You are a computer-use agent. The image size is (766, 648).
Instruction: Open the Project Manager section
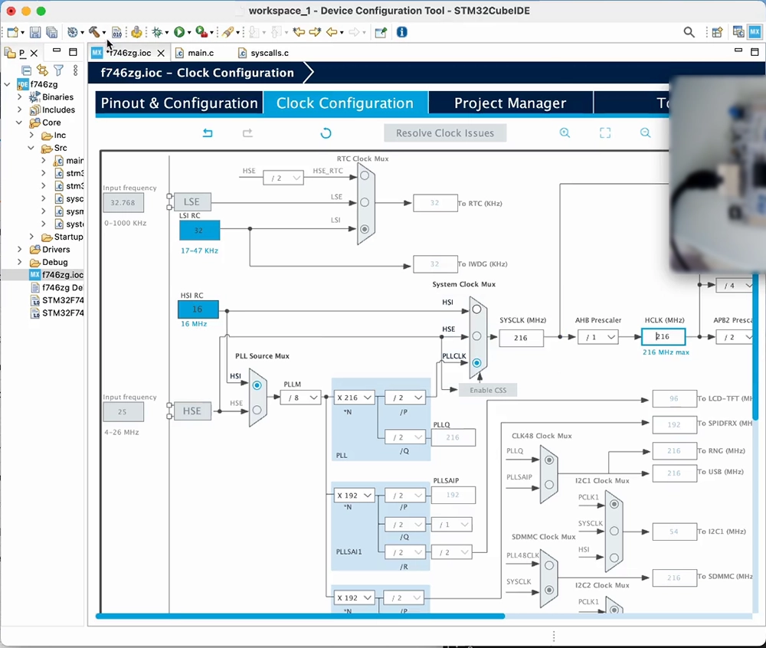coord(510,102)
